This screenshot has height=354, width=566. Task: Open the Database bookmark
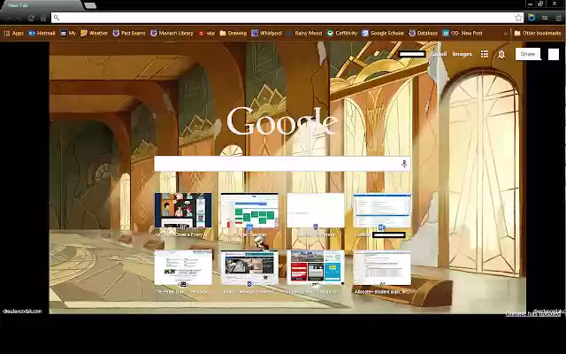[424, 33]
